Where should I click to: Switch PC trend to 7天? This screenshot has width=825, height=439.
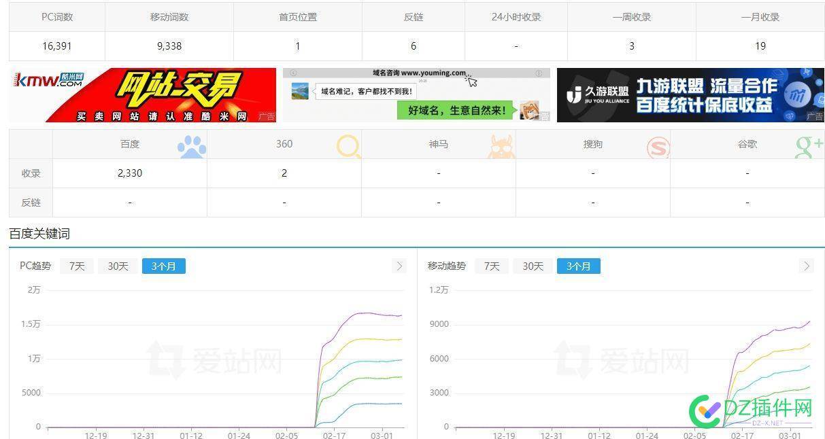tap(77, 266)
